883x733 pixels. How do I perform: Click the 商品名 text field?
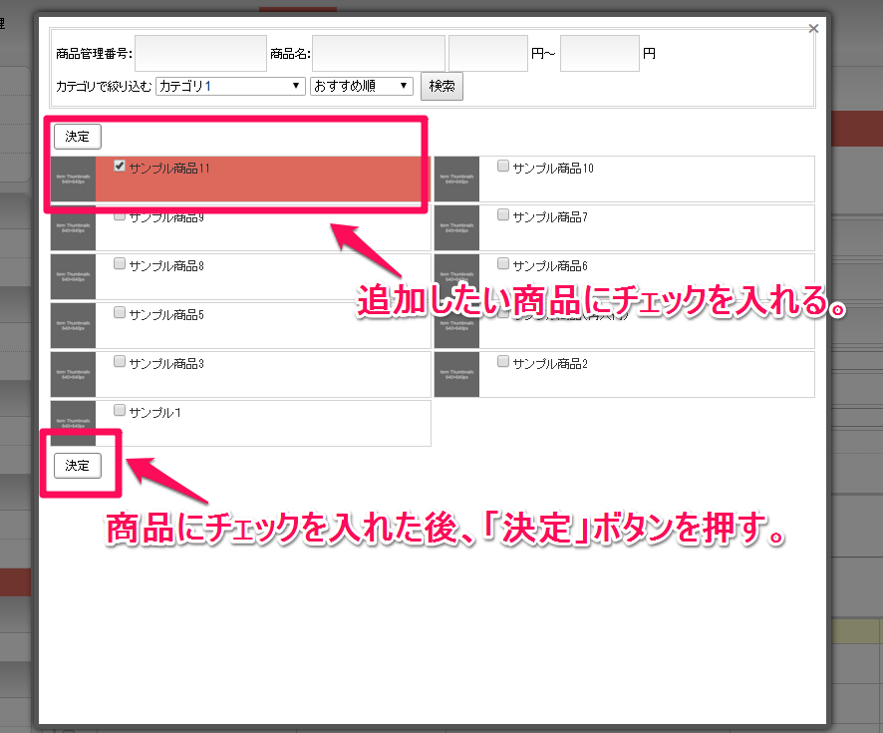[x=379, y=54]
